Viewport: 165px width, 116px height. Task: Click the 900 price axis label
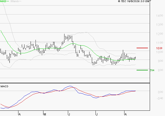pyautogui.click(x=161, y=61)
